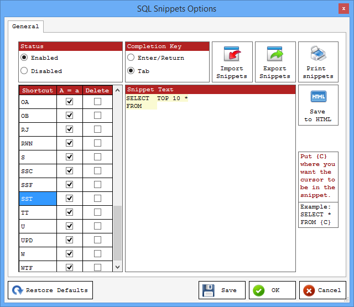Viewport: 354px width, 307px height.
Task: Uncheck A = a for shortcut RWN
Action: 69,143
